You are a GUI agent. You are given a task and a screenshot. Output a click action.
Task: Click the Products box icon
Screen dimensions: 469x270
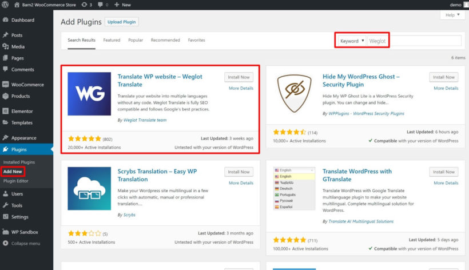[x=5, y=96]
